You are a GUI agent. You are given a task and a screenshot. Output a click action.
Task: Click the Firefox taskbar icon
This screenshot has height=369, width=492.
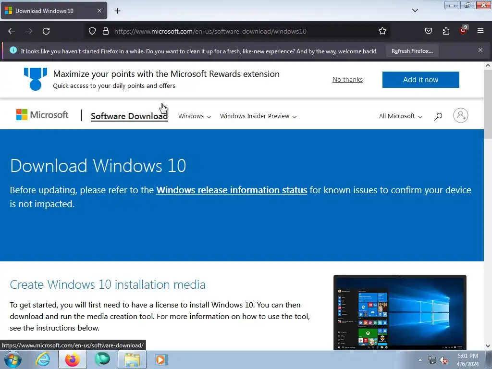(x=73, y=359)
